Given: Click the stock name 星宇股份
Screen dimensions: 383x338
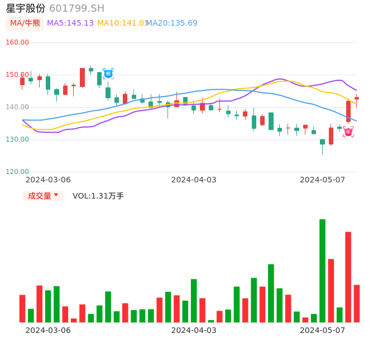Looking at the screenshot, I should pyautogui.click(x=26, y=8).
